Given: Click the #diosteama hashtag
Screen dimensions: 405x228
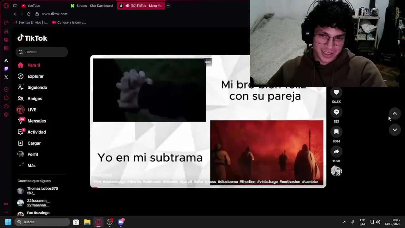Looking at the screenshot, I should point(228,182).
